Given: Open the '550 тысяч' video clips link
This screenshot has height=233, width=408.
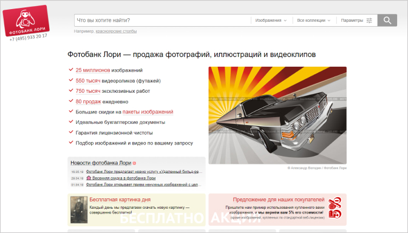Looking at the screenshot, I should (88, 81).
